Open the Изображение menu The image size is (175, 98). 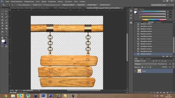click(29, 2)
